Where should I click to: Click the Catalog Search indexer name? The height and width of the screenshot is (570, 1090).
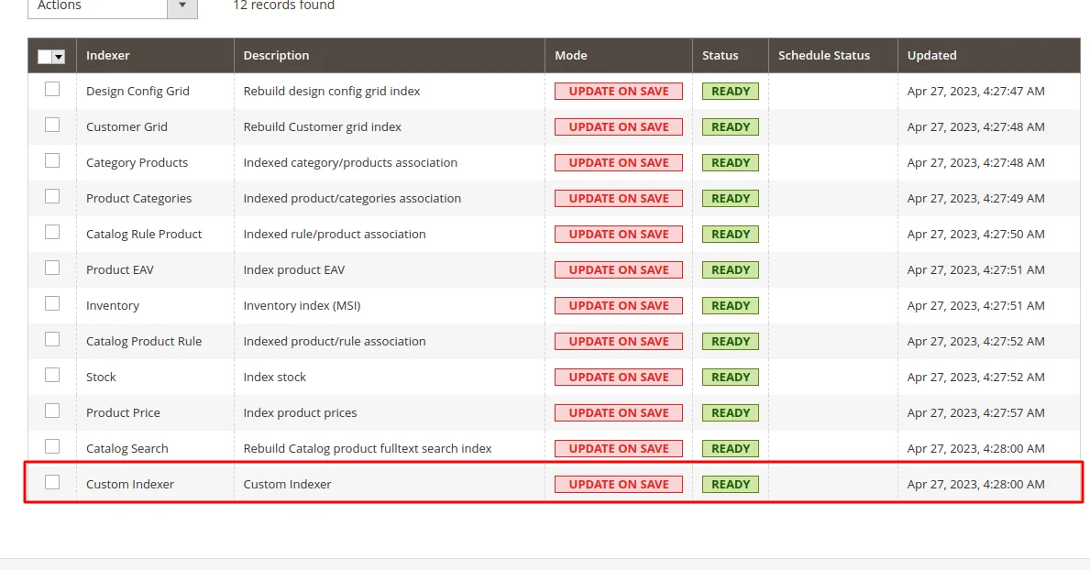tap(127, 448)
